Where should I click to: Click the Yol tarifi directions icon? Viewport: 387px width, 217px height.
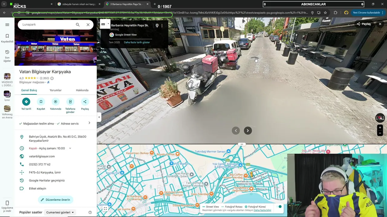point(26,102)
